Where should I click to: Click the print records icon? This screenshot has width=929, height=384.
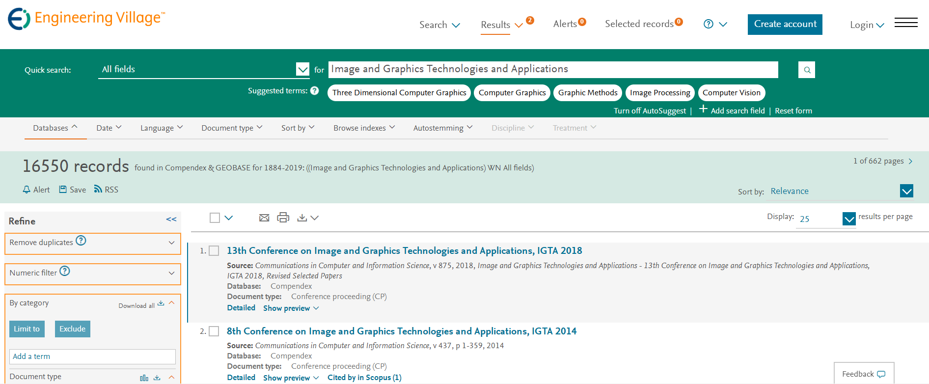pyautogui.click(x=283, y=218)
